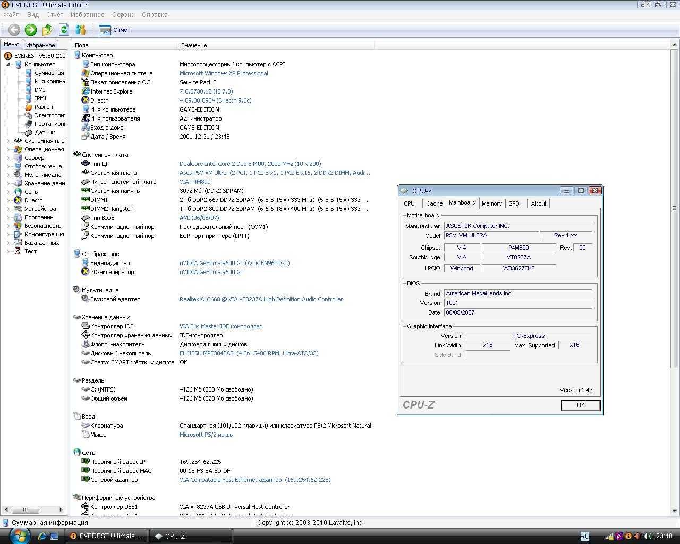Expand the Сеть tree node
The height and width of the screenshot is (544, 680).
8,192
